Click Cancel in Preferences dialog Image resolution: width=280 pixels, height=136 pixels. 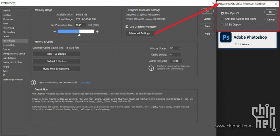tap(207, 19)
